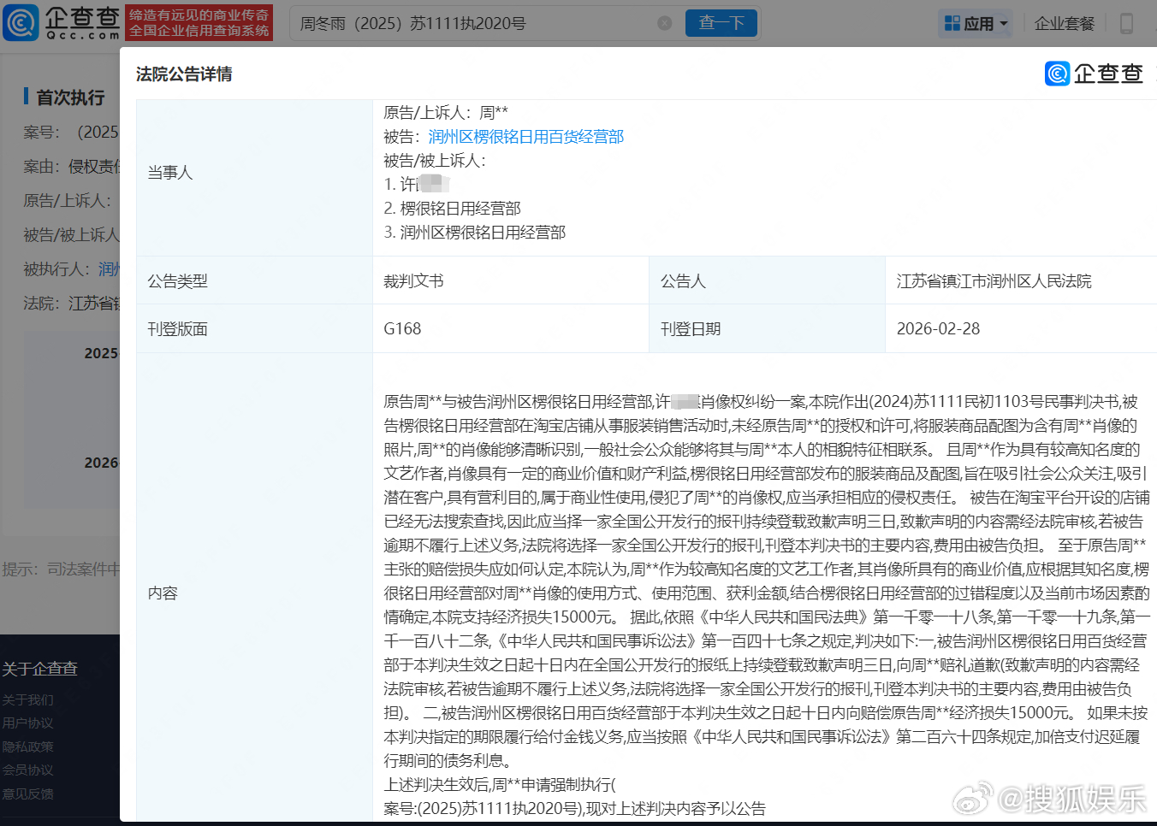Click the Qichacha logo in the 法院公告详情 dialog
Viewport: 1157px width, 826px height.
point(1094,74)
